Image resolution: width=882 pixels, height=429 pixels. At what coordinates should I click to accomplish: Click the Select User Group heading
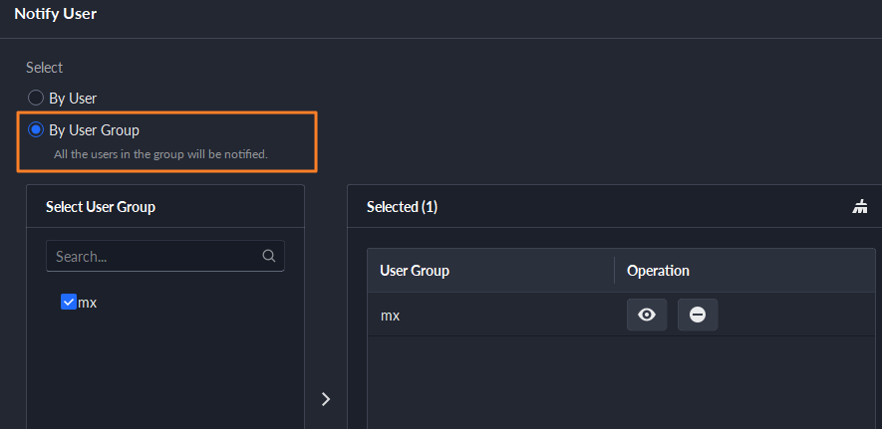click(101, 207)
